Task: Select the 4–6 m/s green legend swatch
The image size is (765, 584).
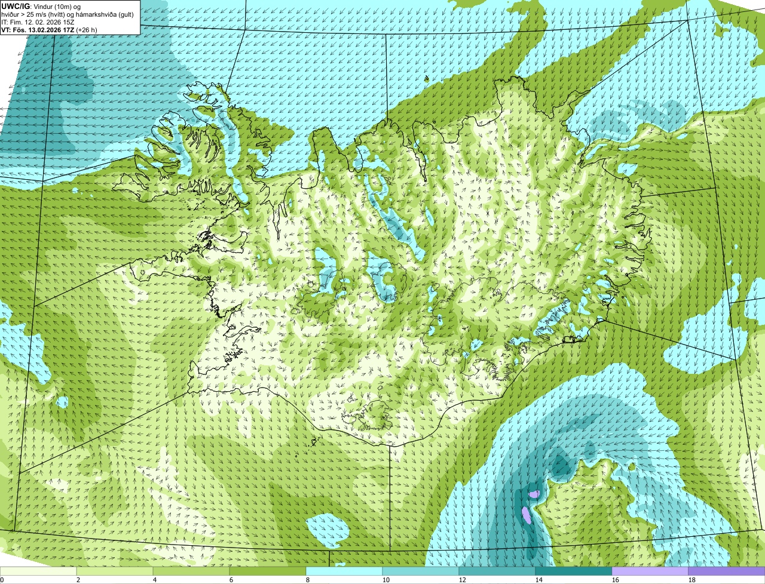Action: (191, 571)
